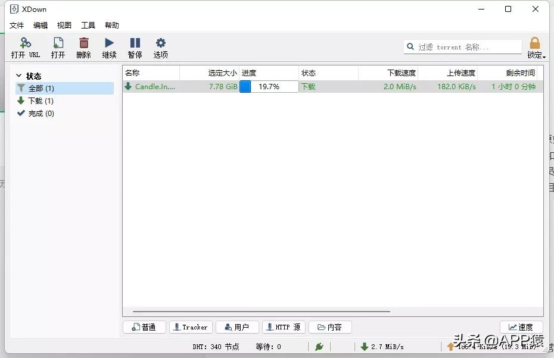Click the 19.7% progress bar
The image size is (554, 358).
tap(269, 87)
